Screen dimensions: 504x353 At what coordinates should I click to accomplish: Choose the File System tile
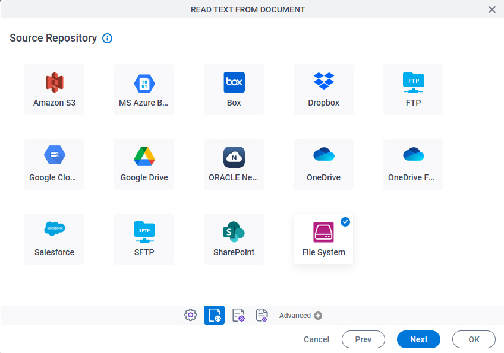click(323, 239)
